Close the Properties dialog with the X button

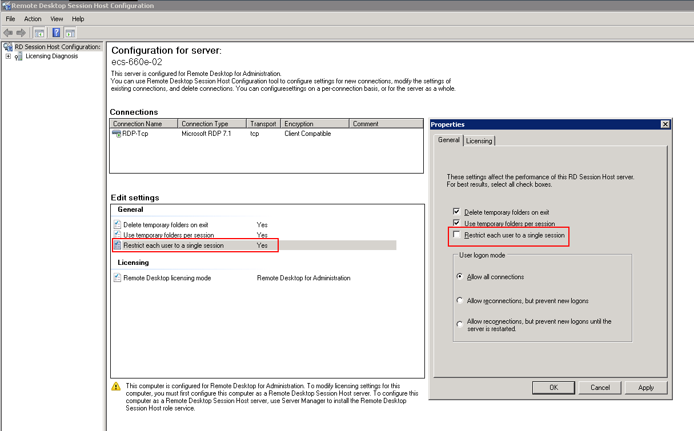665,124
